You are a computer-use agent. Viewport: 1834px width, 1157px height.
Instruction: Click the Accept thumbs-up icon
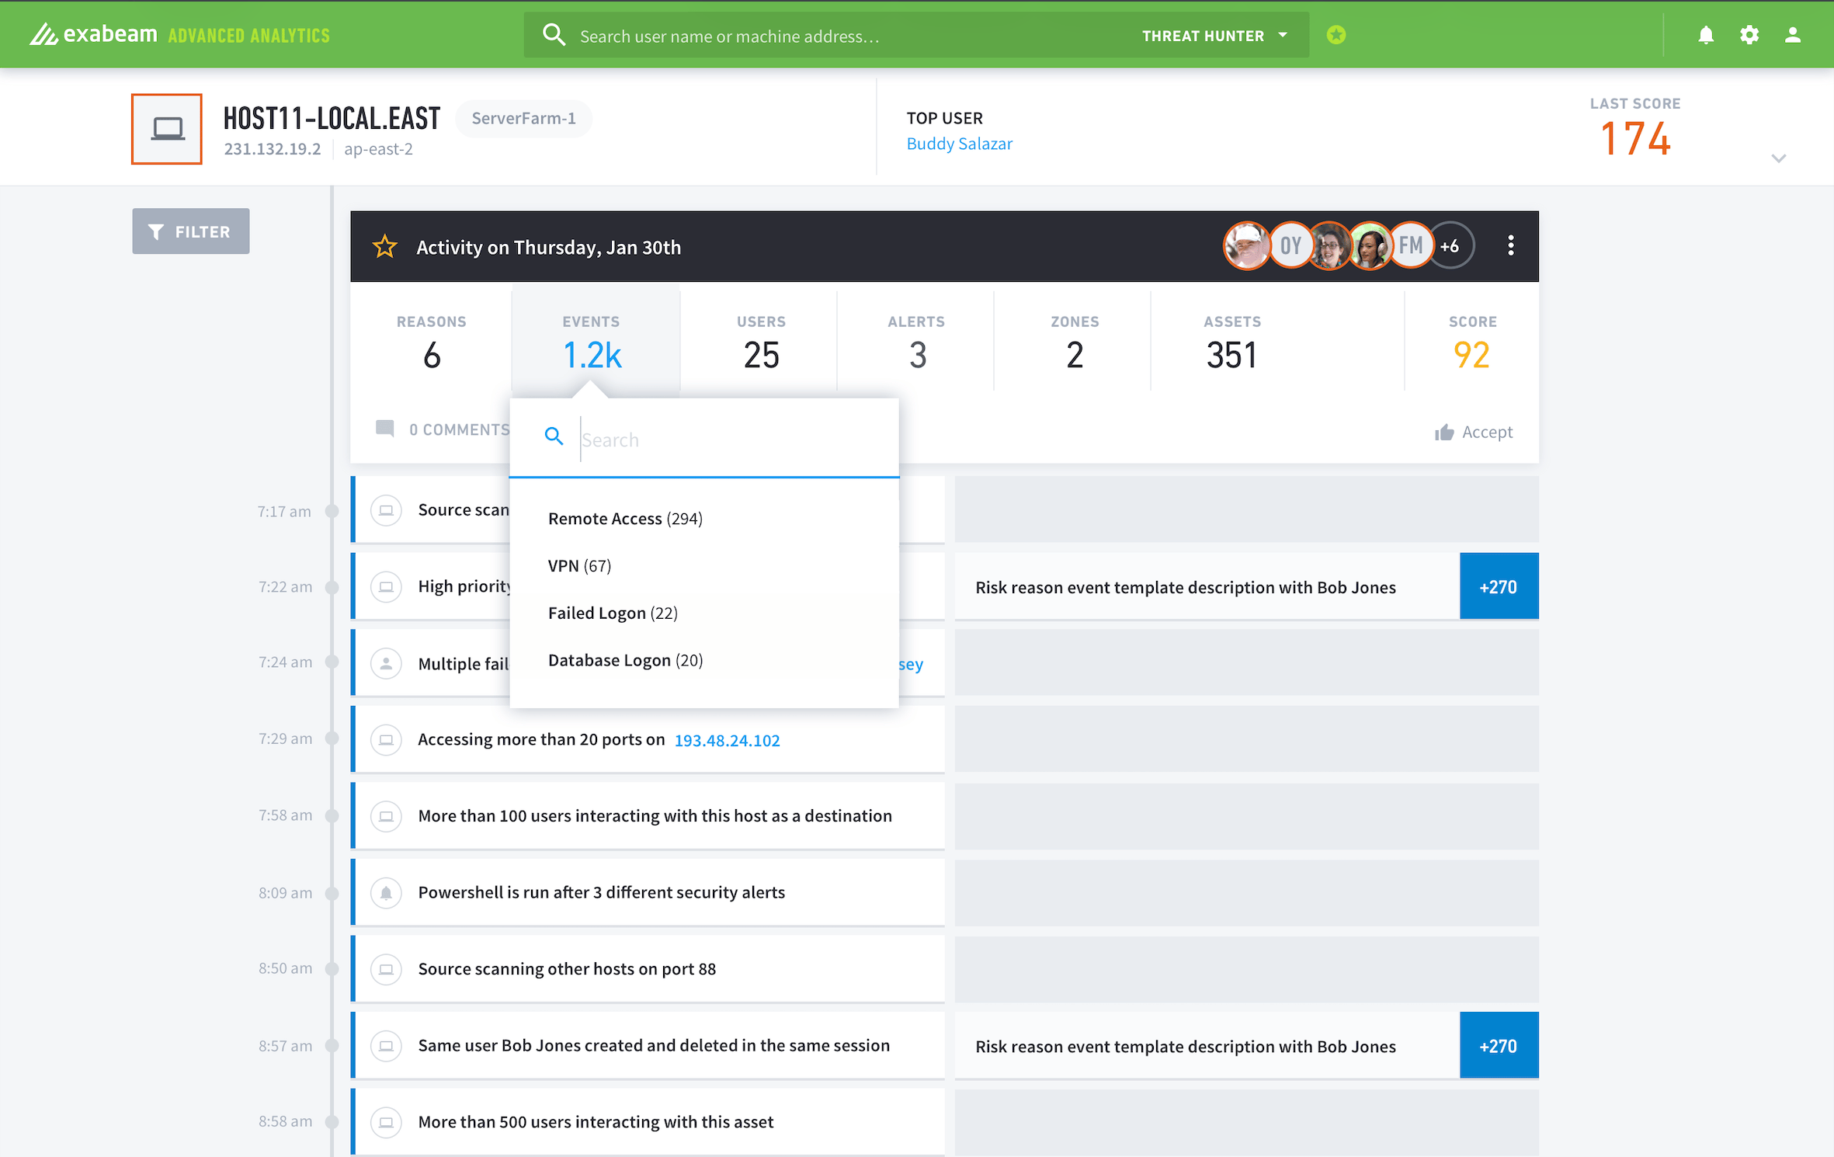click(x=1443, y=433)
